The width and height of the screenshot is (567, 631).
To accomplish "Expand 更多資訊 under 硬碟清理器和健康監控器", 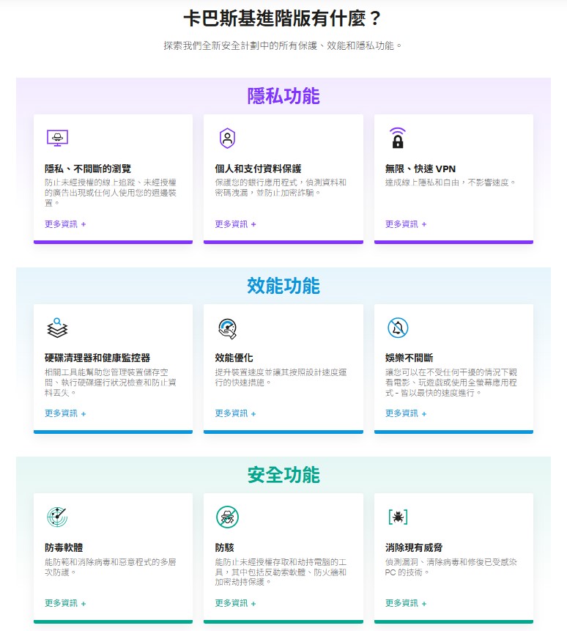I will 65,413.
